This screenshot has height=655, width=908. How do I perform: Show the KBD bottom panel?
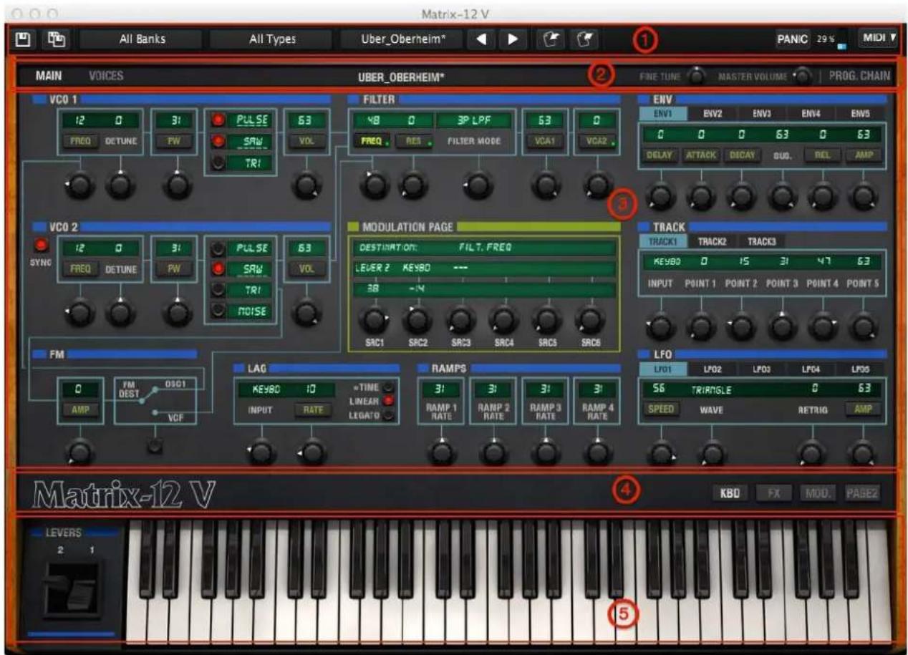[x=729, y=493]
